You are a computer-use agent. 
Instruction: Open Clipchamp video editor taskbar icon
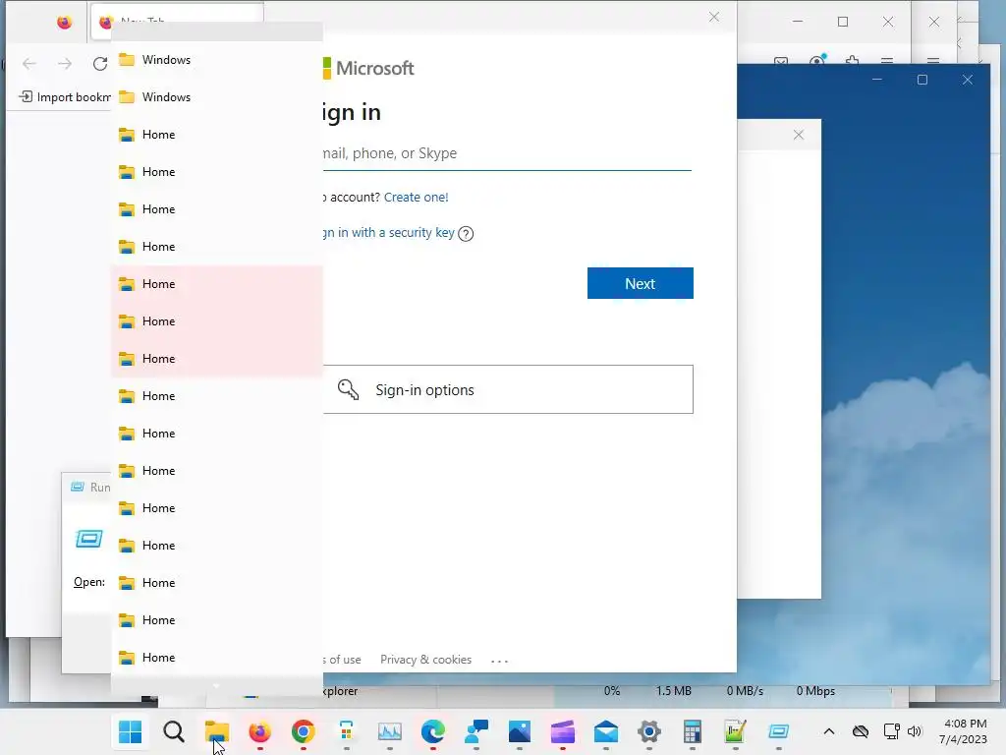[563, 730]
